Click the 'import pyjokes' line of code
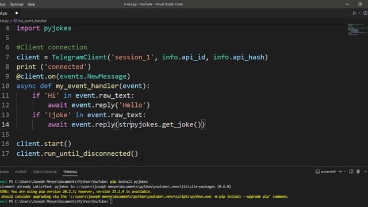Screen dimensions: 368x207 pyautogui.click(x=44, y=28)
